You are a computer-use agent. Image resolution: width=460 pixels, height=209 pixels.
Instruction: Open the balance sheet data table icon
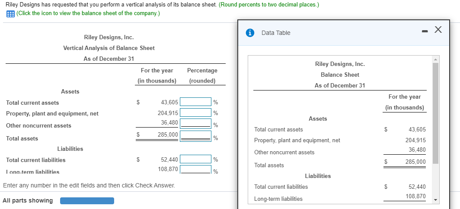pyautogui.click(x=10, y=14)
